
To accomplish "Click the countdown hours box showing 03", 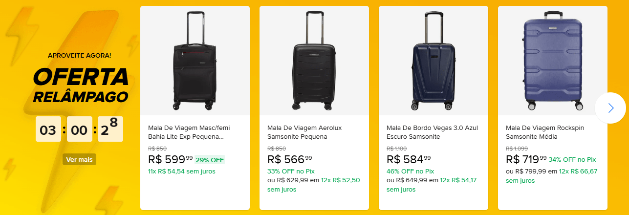I will coord(48,130).
